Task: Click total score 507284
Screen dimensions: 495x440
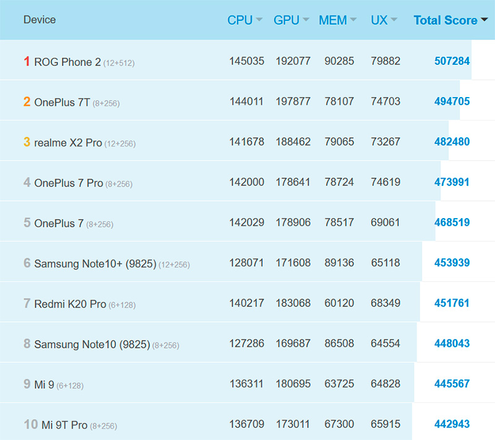Action: tap(452, 61)
